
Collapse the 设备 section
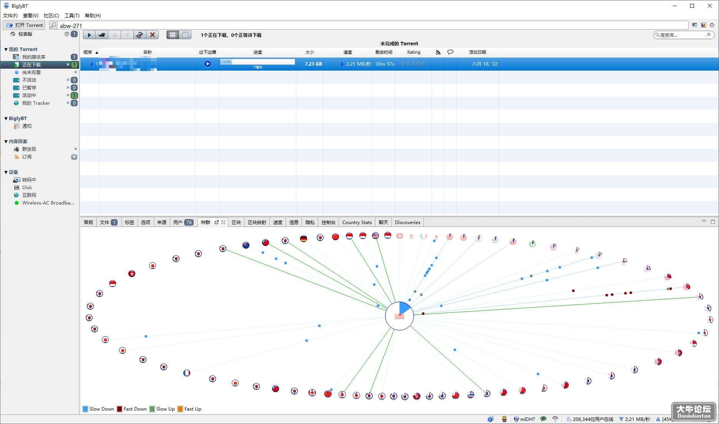click(6, 172)
